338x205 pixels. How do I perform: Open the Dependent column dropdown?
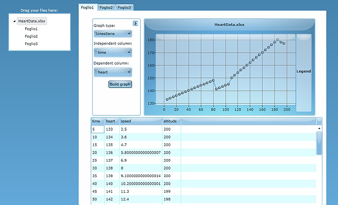[x=113, y=72]
